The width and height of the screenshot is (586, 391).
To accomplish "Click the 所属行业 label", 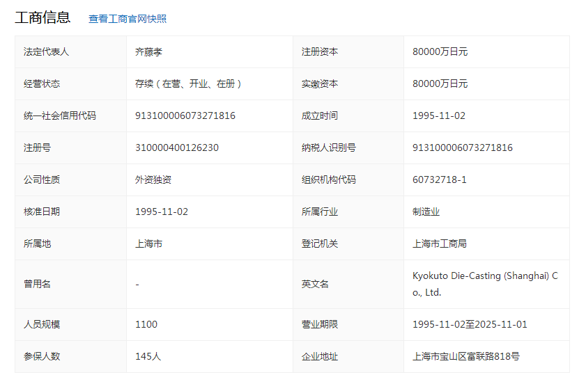I will [x=320, y=212].
